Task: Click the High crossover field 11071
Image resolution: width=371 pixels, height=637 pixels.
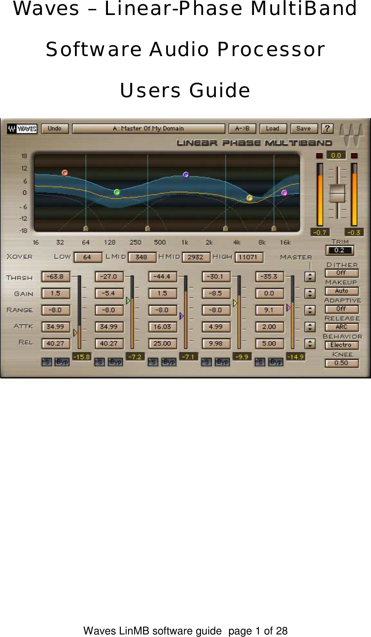Action: pyautogui.click(x=248, y=257)
